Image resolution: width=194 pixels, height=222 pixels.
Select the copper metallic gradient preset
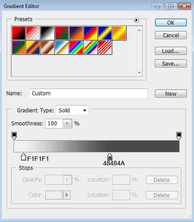click(47, 47)
